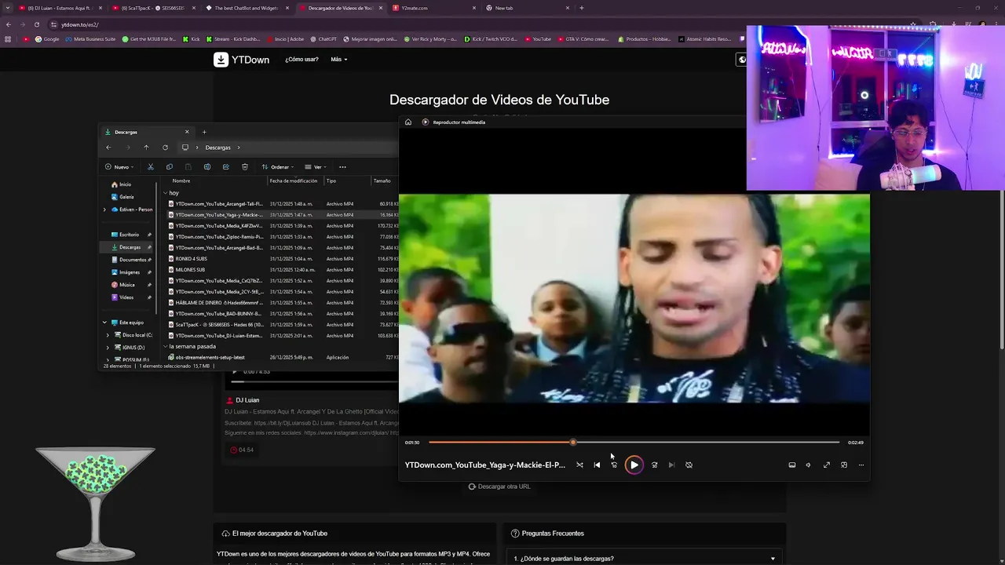Click the media player home icon
This screenshot has width=1005, height=565.
(x=407, y=122)
